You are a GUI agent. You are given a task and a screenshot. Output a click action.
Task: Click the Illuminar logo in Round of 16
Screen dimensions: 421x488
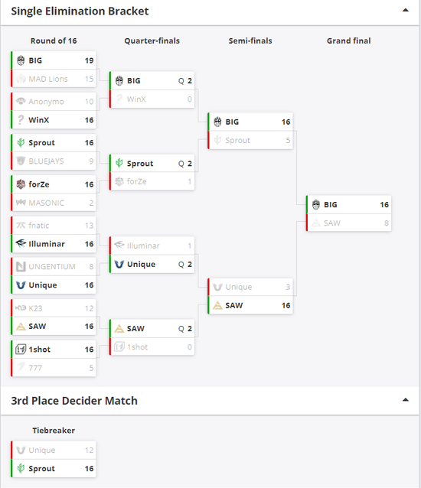pos(21,244)
